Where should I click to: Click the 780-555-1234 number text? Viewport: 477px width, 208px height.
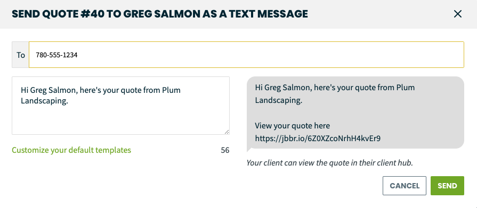tap(56, 55)
